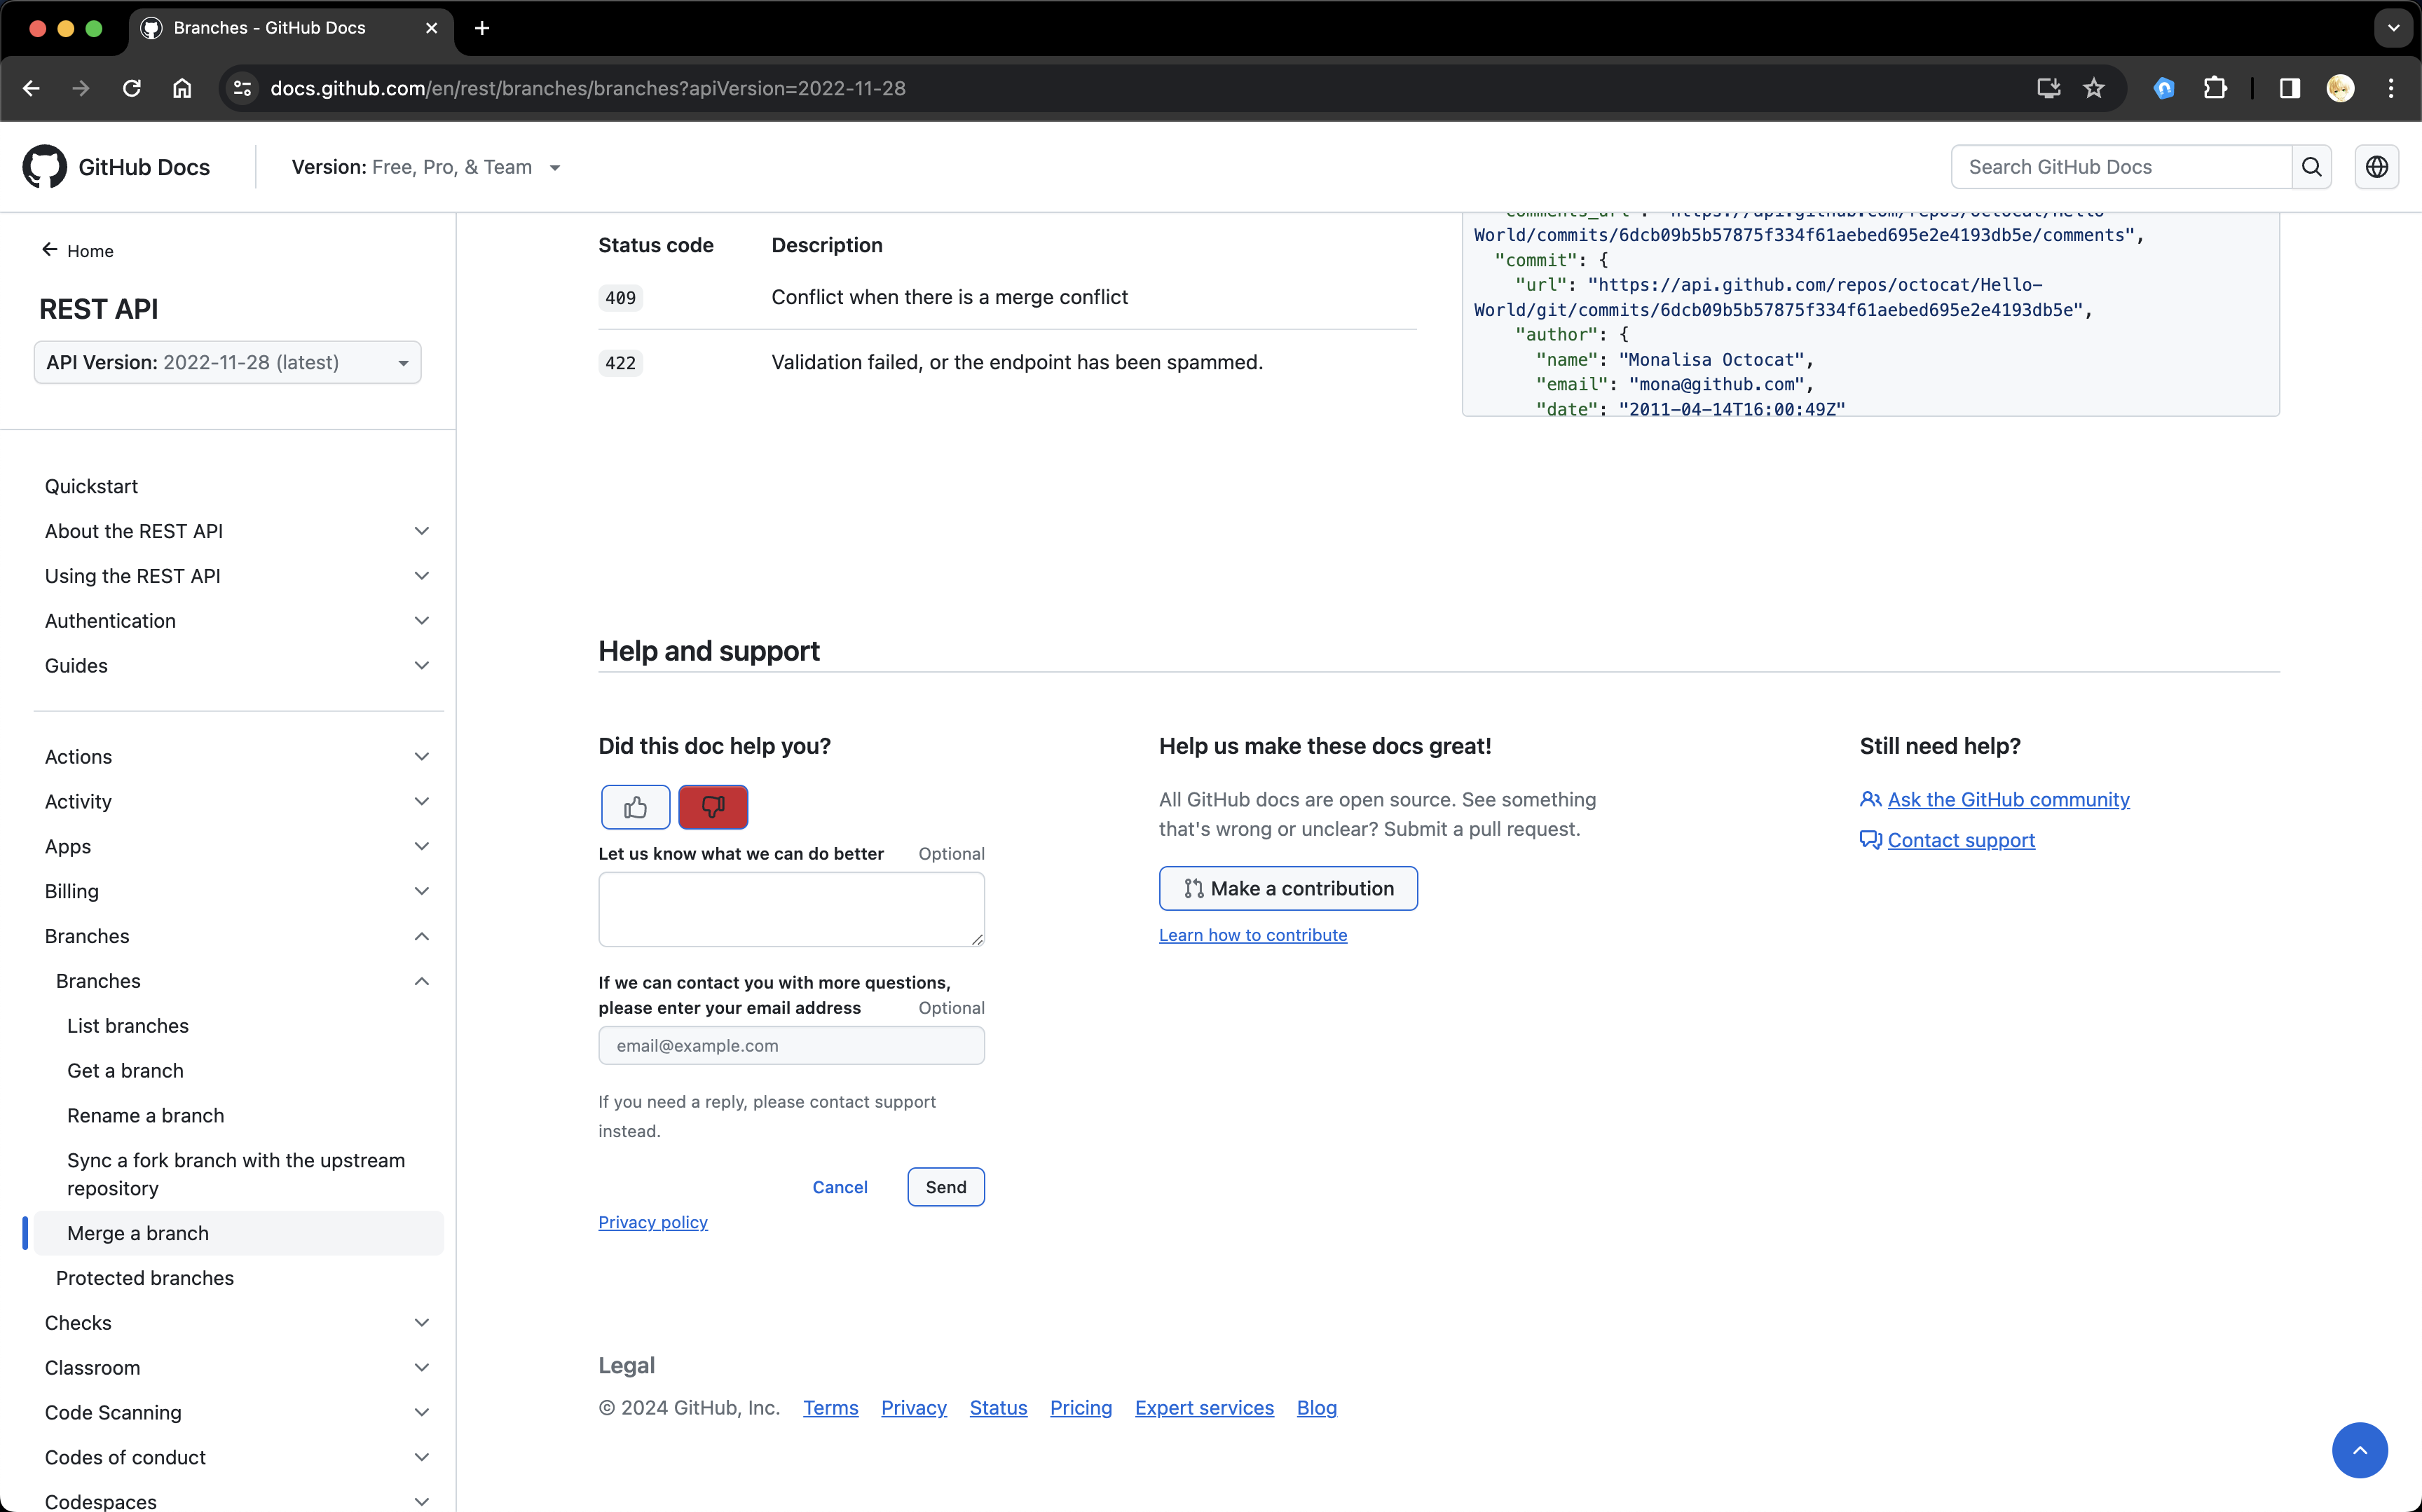
Task: Open the Expert services footer link
Action: pos(1204,1408)
